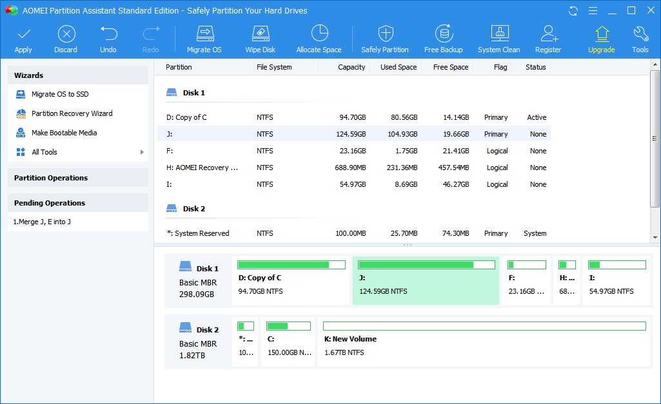Viewport: 661px width, 404px height.
Task: Sort by Capacity column header
Action: (x=351, y=67)
